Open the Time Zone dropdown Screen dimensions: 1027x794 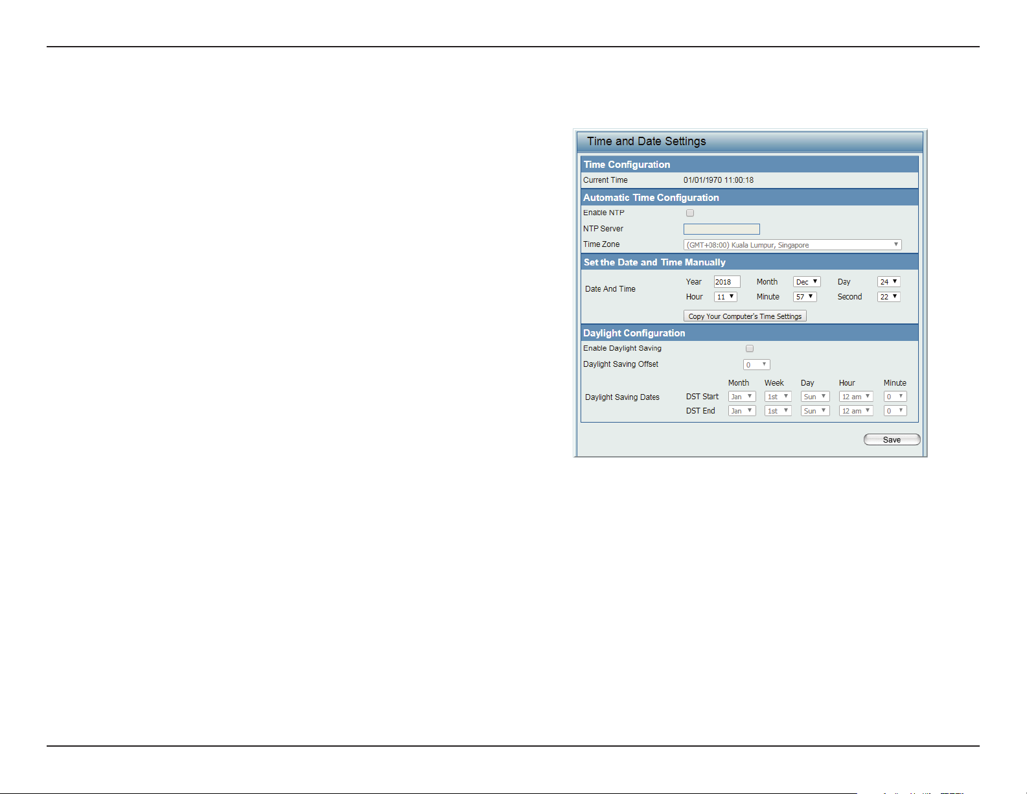(792, 245)
